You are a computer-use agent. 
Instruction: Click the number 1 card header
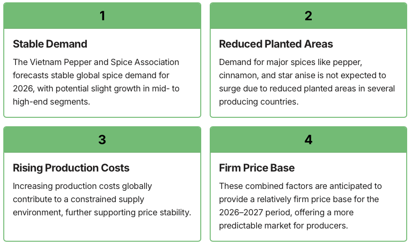pos(102,16)
